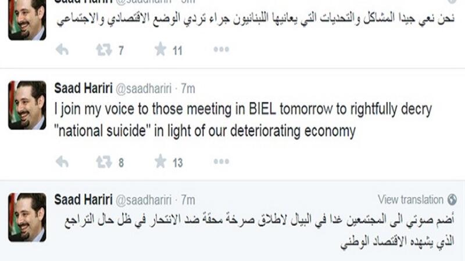Open the 7m timestamp of BIEL tweet
The height and width of the screenshot is (261, 465).
[187, 89]
